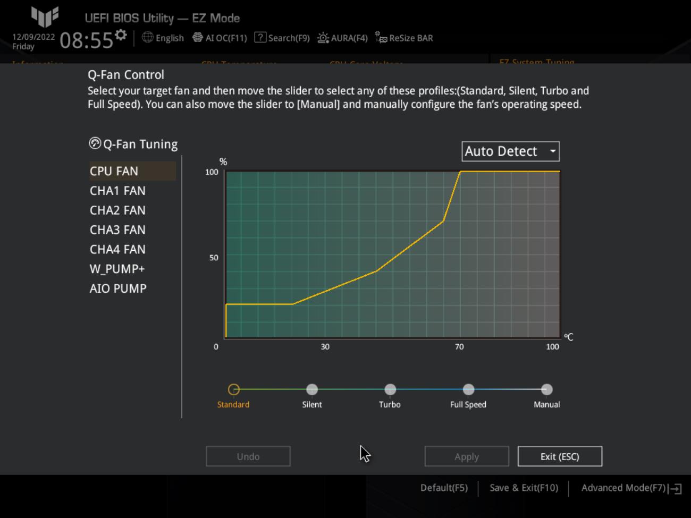Select the Manual profile point
Viewport: 691px width, 518px height.
point(546,389)
